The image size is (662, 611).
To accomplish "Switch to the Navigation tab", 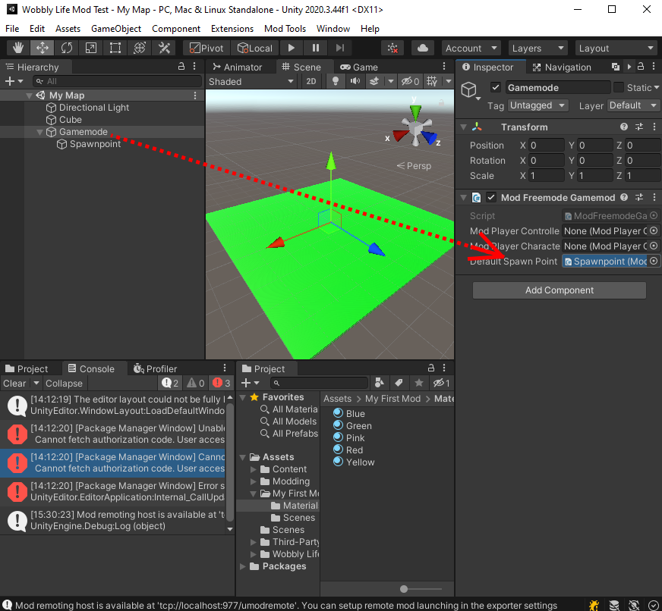I will (562, 67).
